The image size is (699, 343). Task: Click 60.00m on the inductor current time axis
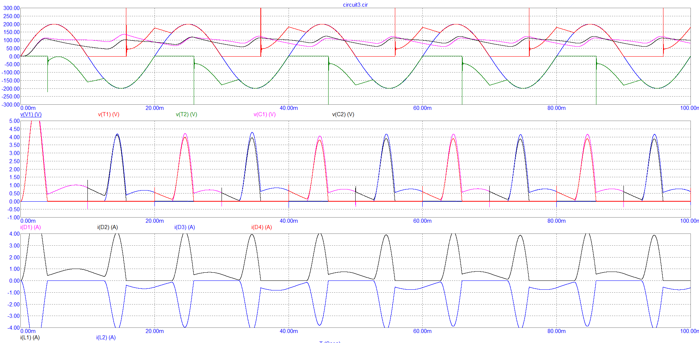point(422,331)
